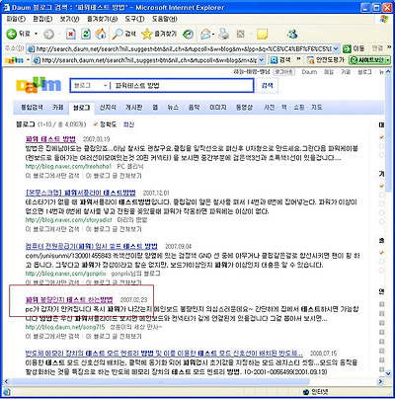Click the 검색 button beside the search field

[267, 86]
